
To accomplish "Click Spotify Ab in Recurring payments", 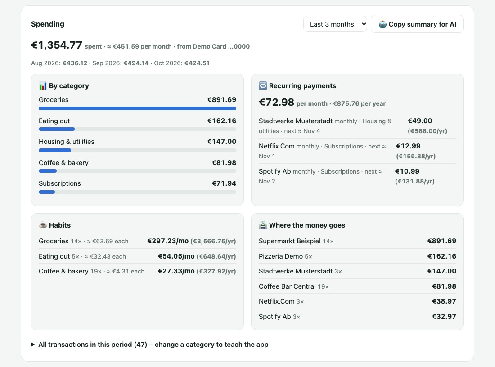I will [x=274, y=171].
